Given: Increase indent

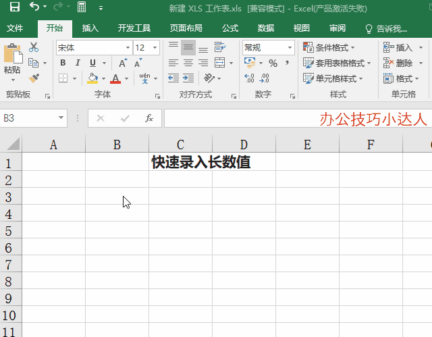Looking at the screenshot, I should tap(188, 78).
